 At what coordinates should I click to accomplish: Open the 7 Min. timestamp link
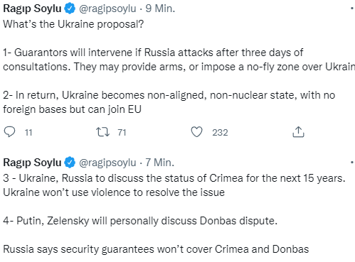(x=160, y=163)
